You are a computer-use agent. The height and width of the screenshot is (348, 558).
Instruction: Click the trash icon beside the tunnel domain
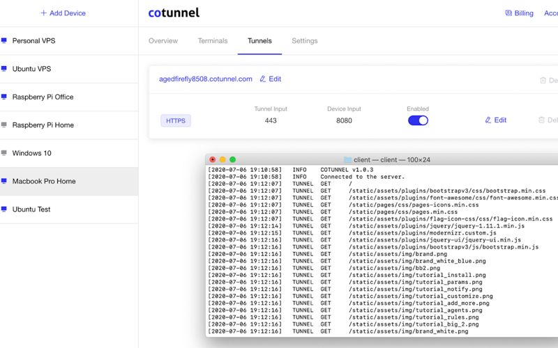pos(543,80)
